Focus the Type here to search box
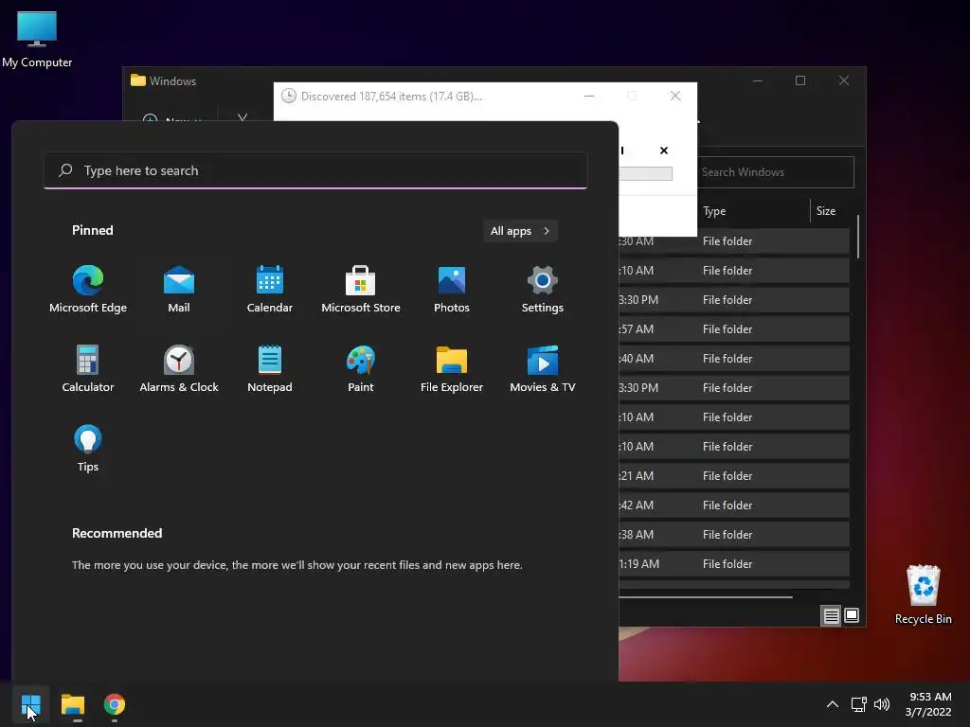 [315, 170]
